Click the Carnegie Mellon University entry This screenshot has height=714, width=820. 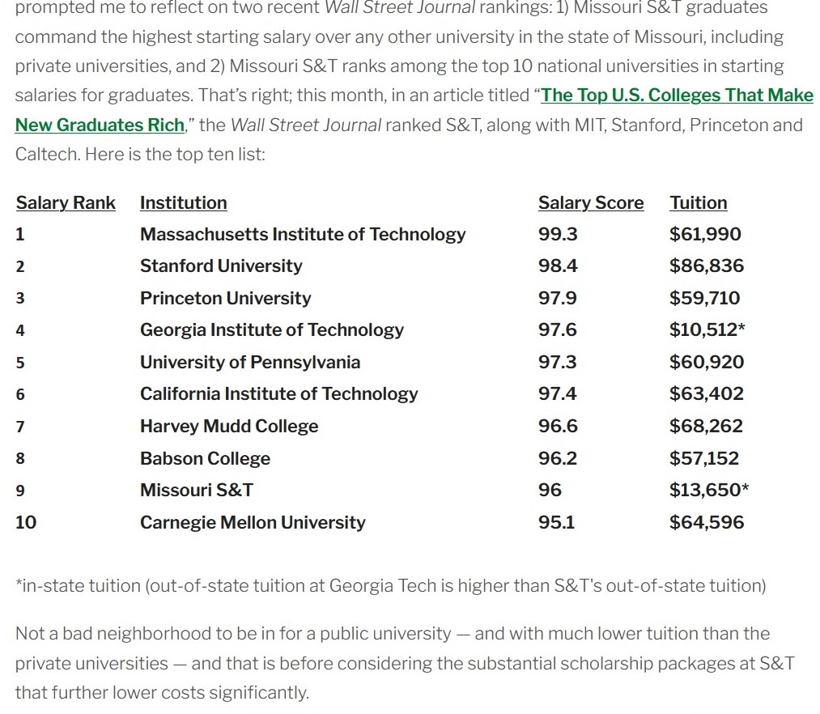point(253,523)
